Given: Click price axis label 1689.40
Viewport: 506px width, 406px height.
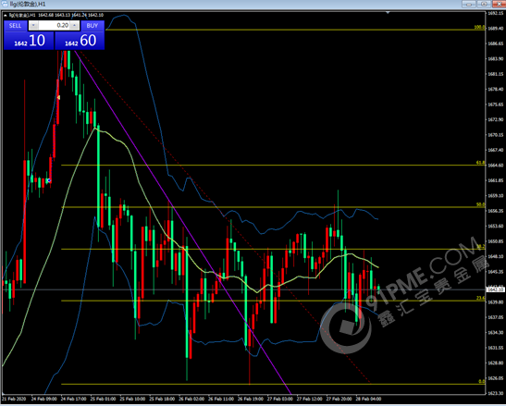Looking at the screenshot, I should (496, 29).
